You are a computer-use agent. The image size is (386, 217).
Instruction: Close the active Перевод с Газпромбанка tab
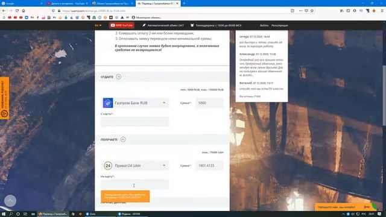point(177,4)
